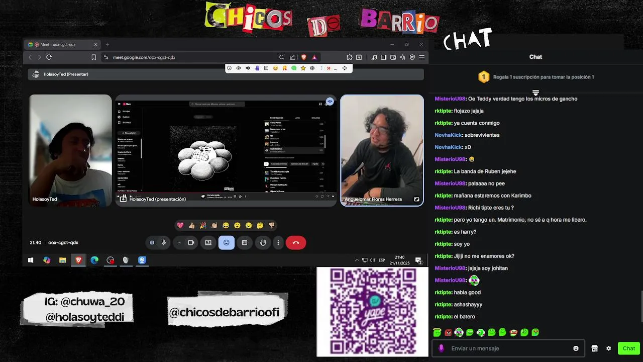Open the Brave media music note button
This screenshot has width=643, height=362.
point(374,57)
